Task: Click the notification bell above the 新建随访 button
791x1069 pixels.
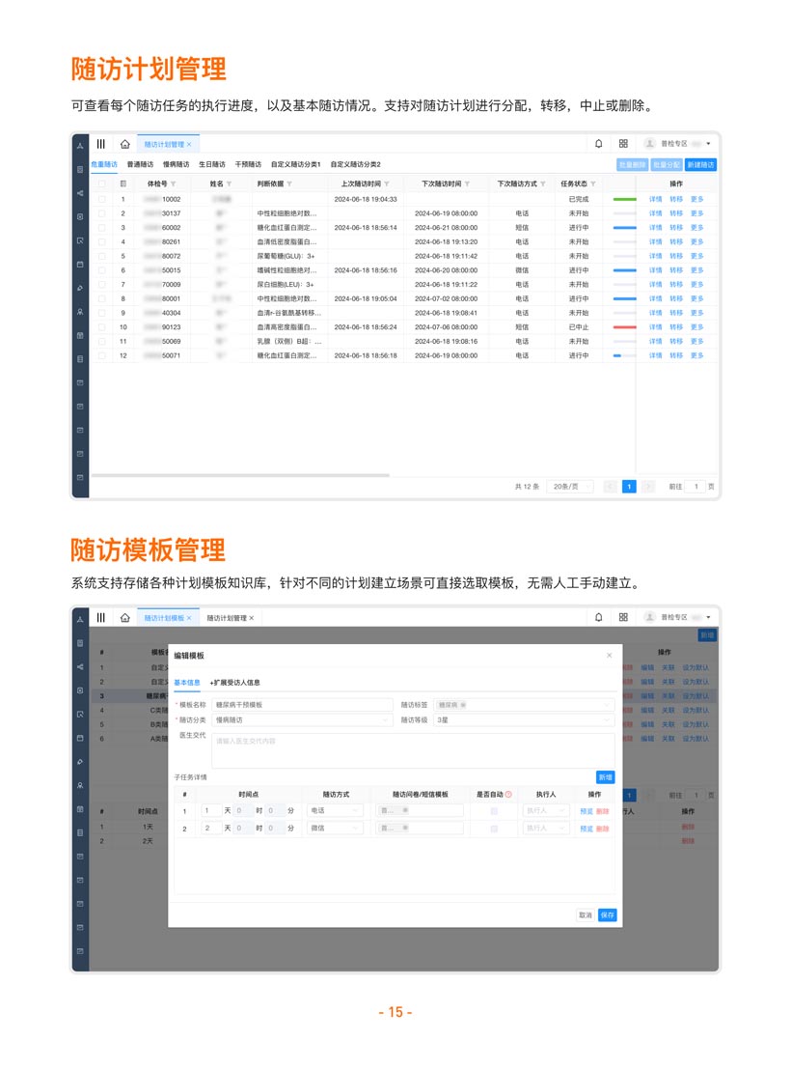Action: pyautogui.click(x=598, y=144)
